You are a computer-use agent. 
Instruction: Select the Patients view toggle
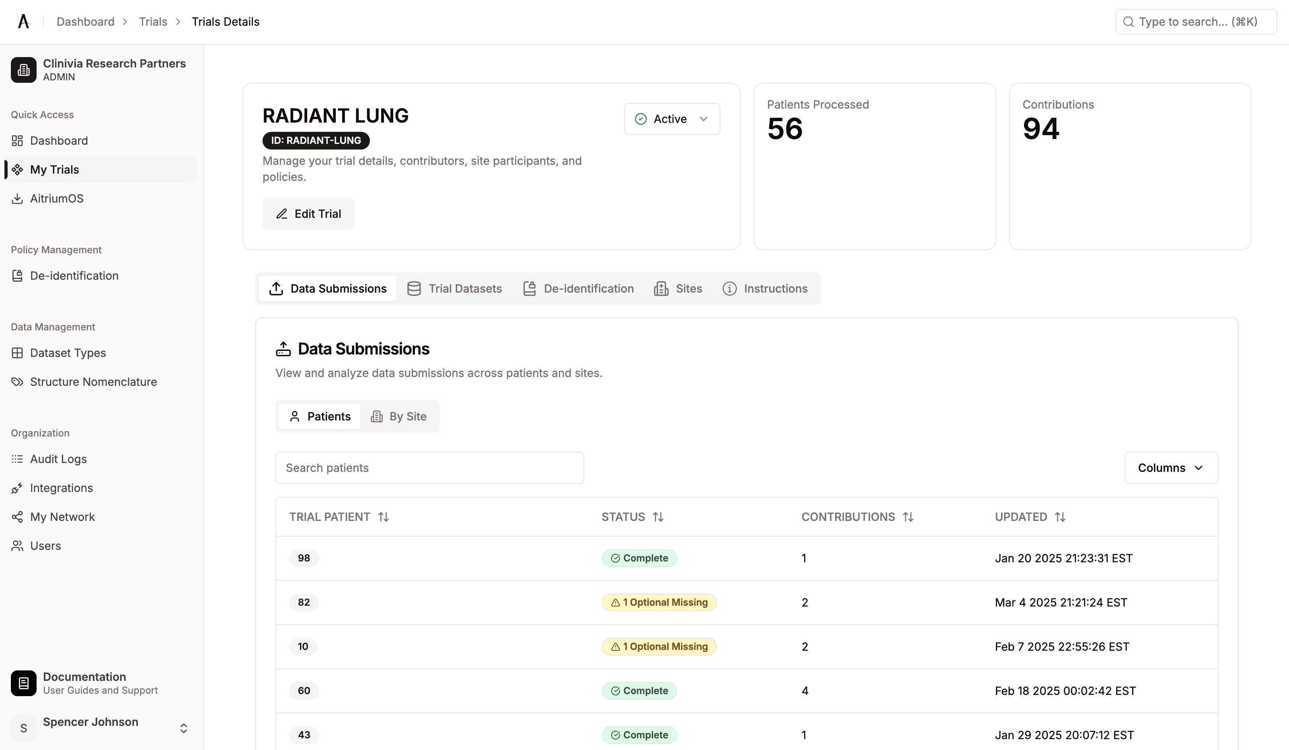coord(320,417)
